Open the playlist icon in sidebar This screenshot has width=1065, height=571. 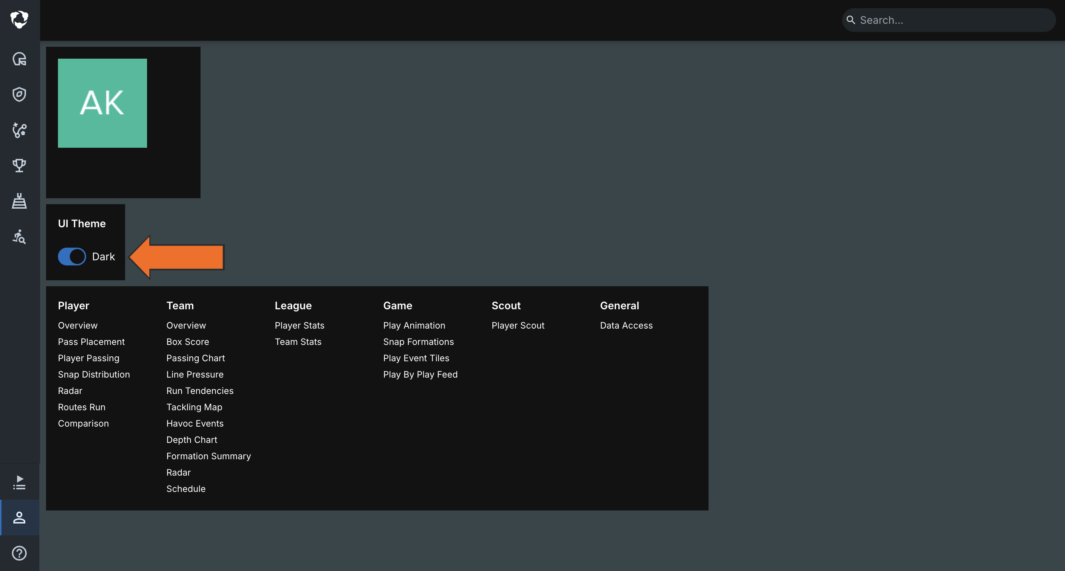19,482
